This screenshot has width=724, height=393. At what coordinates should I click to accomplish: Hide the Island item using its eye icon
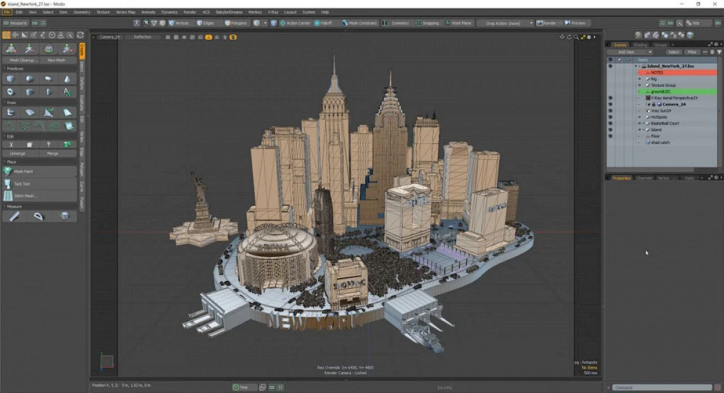[610, 130]
